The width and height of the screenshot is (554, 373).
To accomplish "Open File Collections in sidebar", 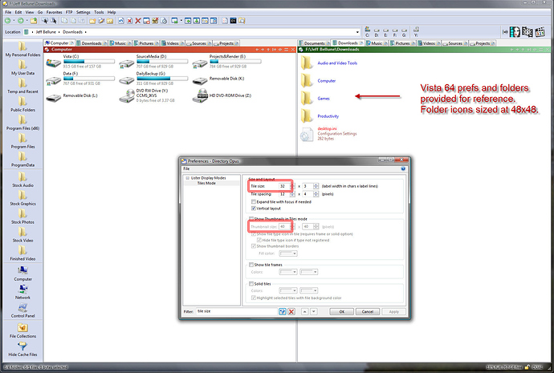I will (x=23, y=330).
